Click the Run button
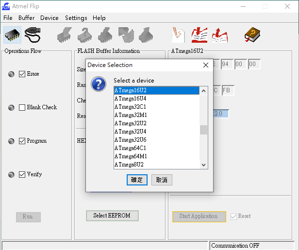Viewport: 299px width, 250px height. click(28, 217)
